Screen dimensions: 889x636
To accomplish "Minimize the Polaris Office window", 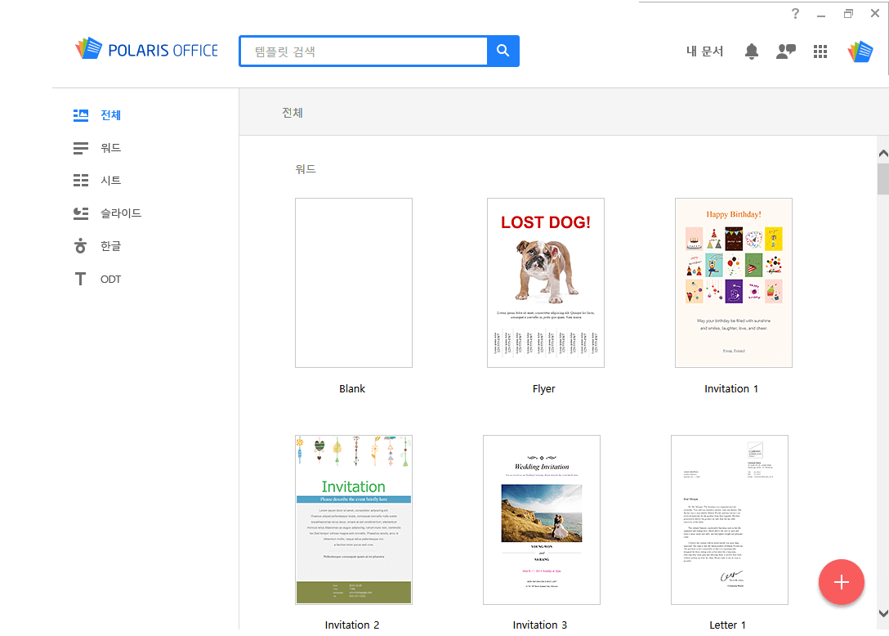I will tap(821, 14).
